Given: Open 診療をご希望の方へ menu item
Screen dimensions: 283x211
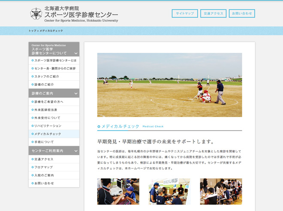Looking at the screenshot, I should (x=54, y=102).
